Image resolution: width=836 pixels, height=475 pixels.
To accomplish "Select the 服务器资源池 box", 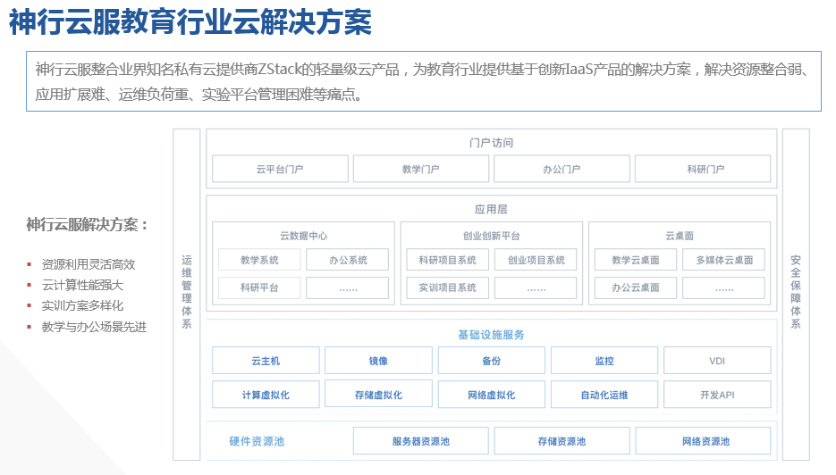I will (420, 441).
